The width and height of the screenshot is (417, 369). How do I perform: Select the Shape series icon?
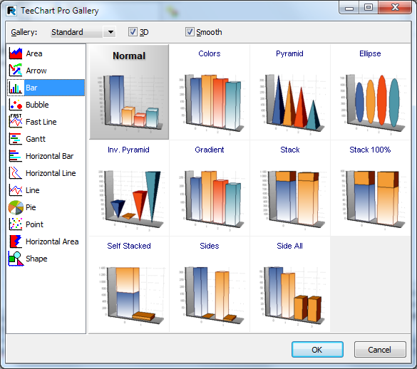point(16,259)
